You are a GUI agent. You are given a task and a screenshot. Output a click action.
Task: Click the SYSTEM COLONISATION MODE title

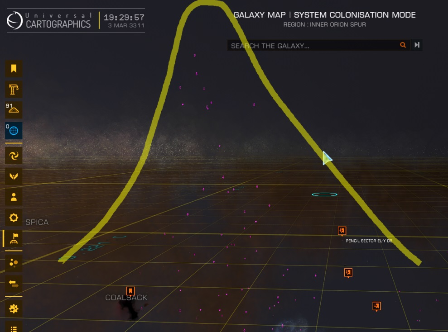(355, 15)
